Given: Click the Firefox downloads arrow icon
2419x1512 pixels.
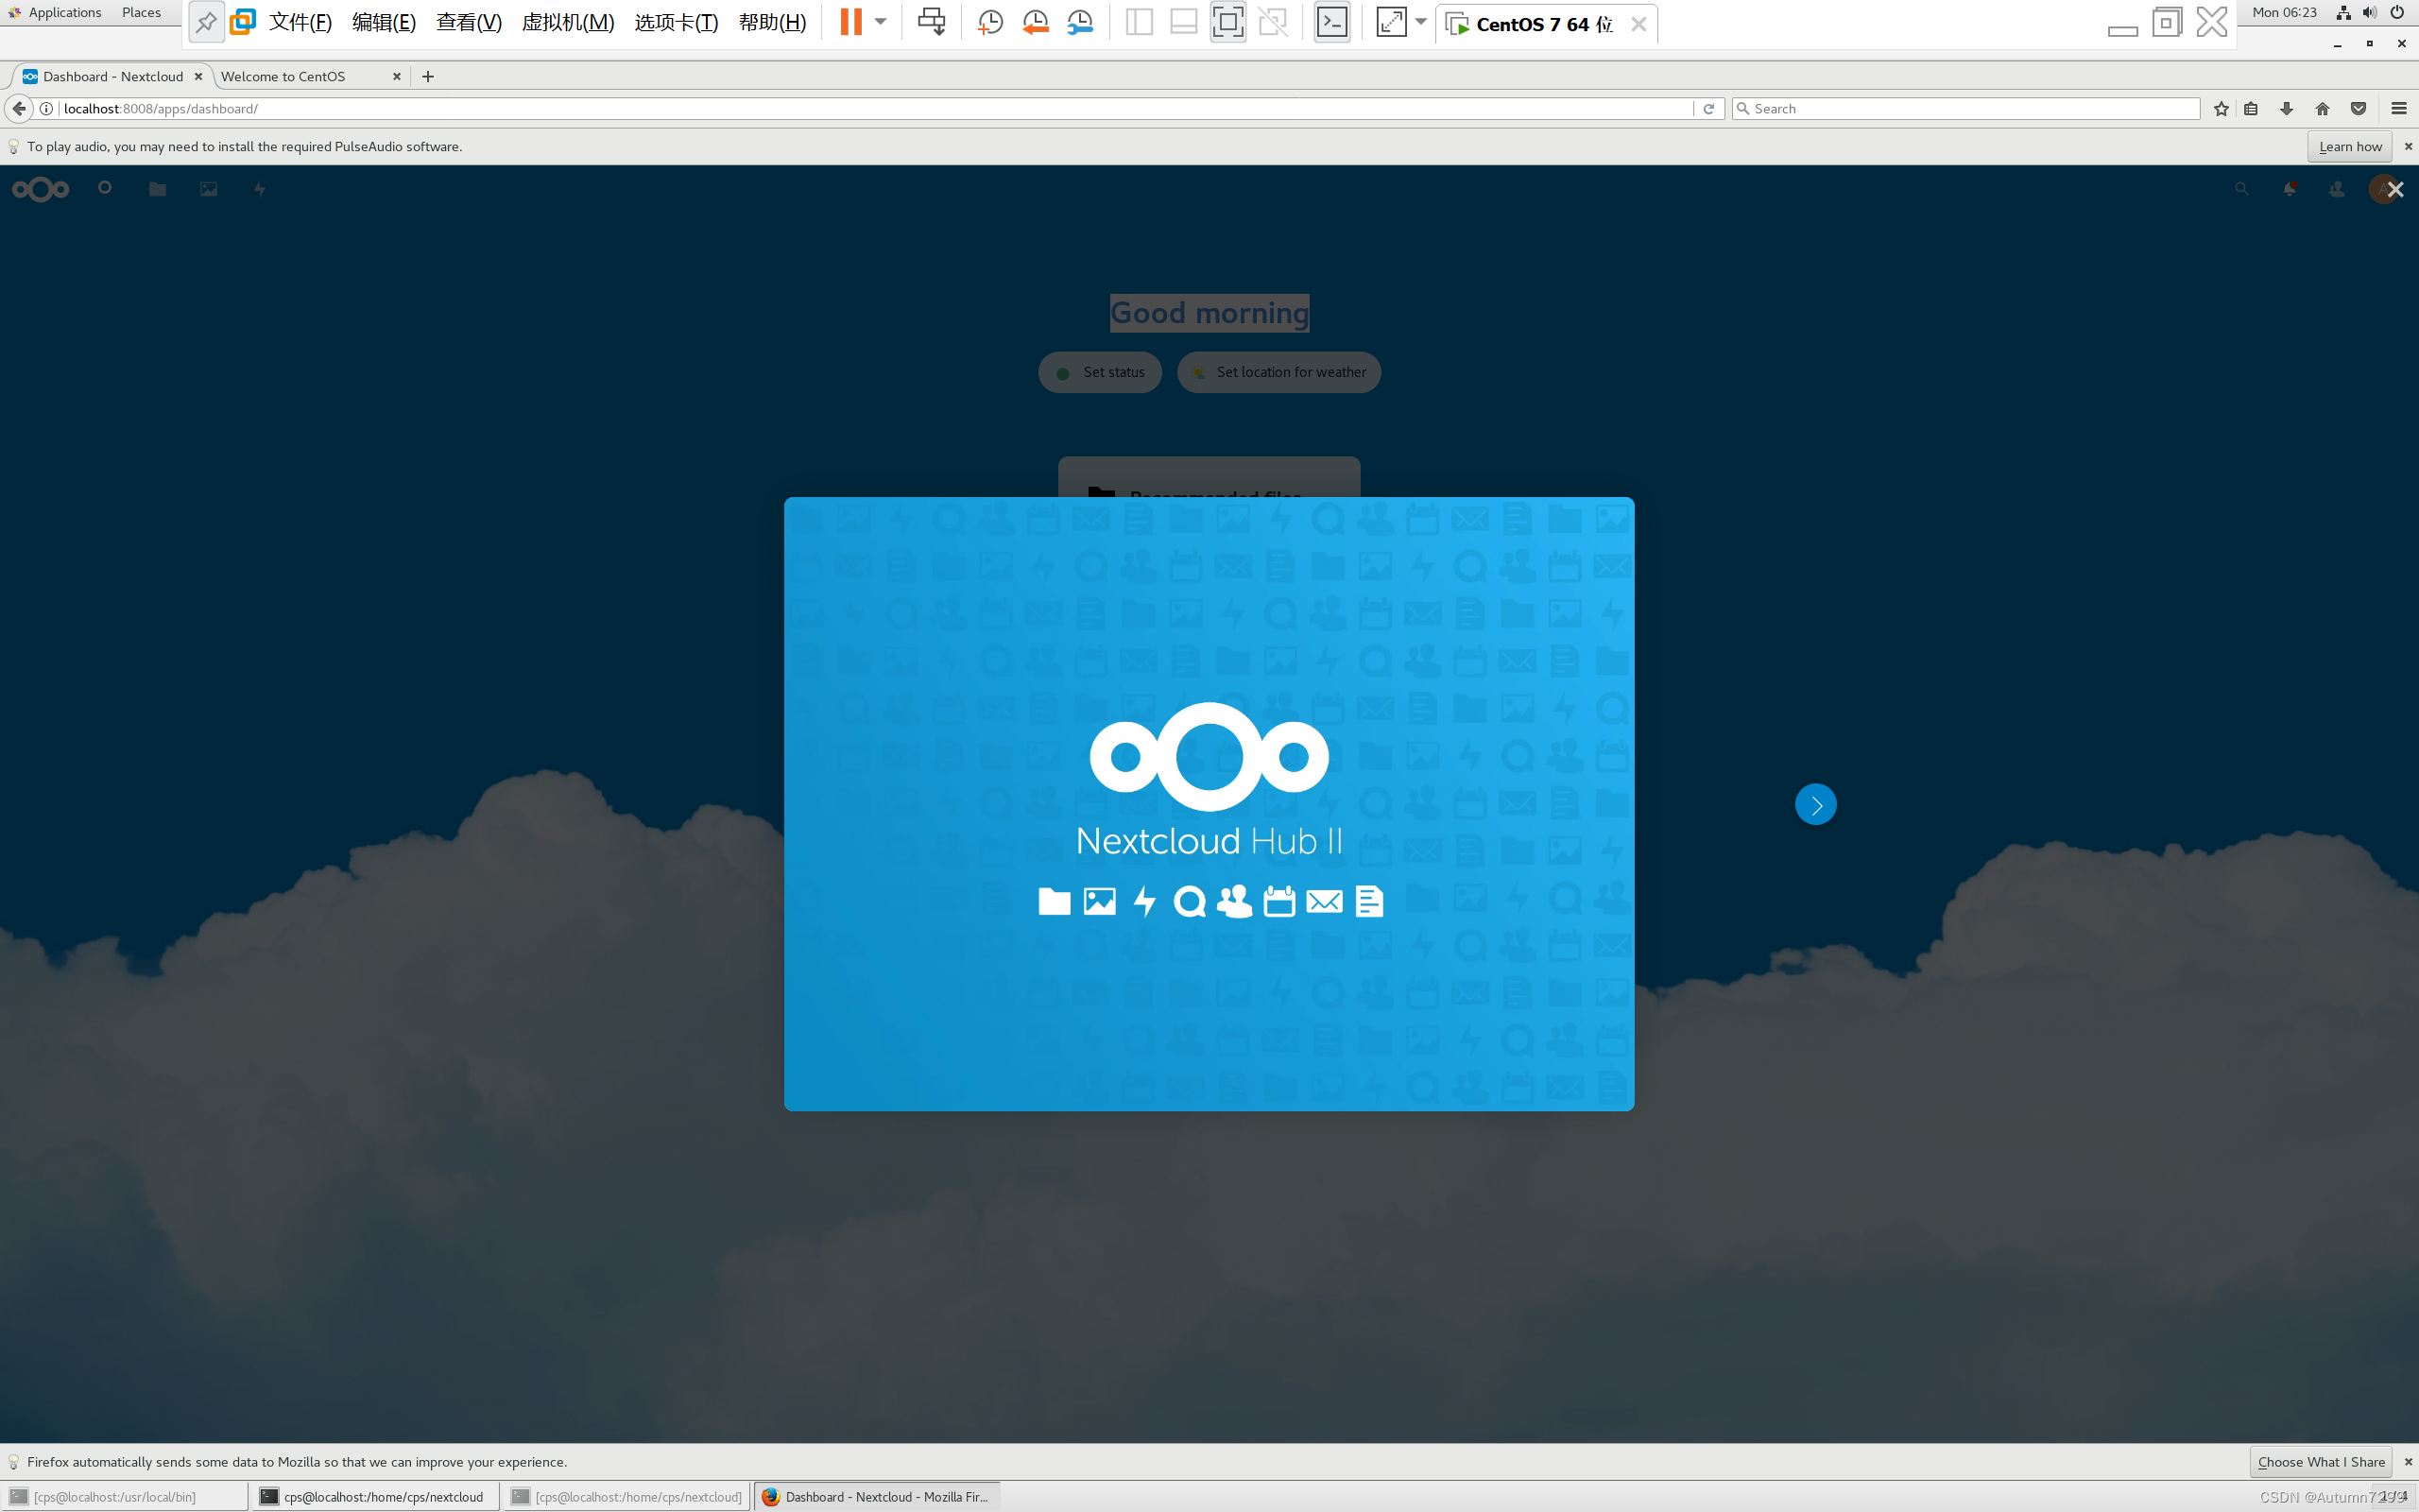Looking at the screenshot, I should click(2286, 108).
